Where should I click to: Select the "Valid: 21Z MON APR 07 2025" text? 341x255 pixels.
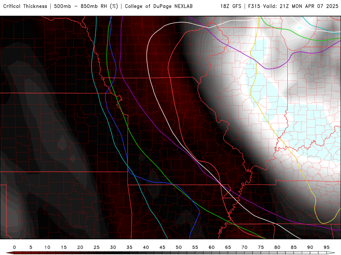(301, 6)
